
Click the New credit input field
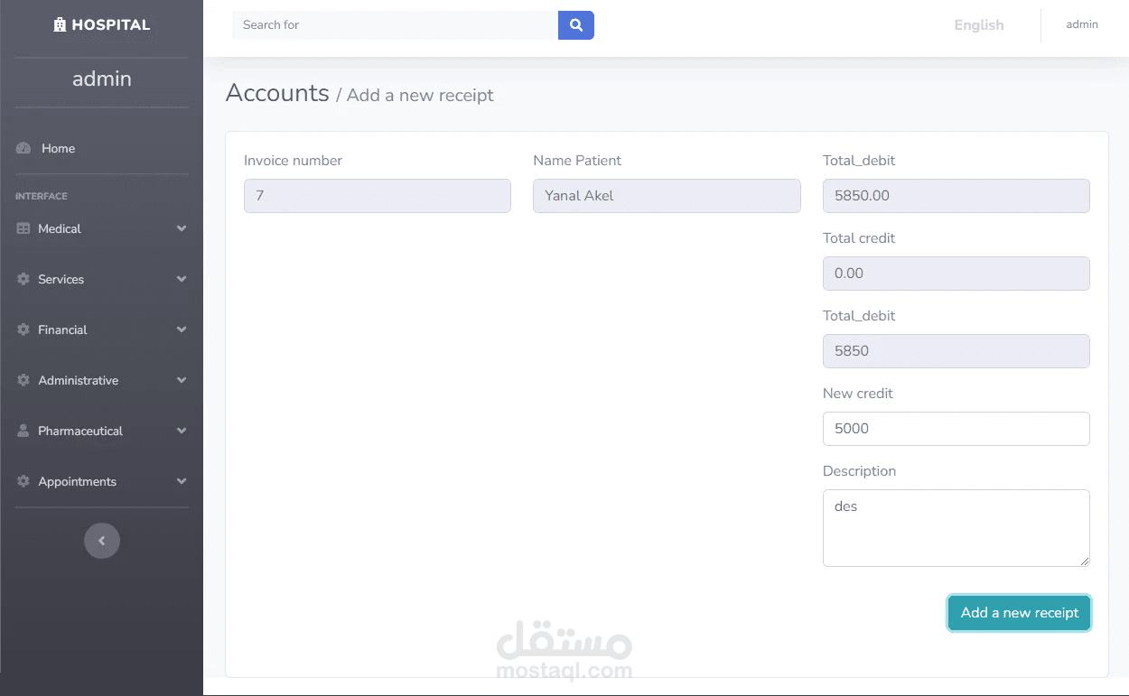[956, 429]
